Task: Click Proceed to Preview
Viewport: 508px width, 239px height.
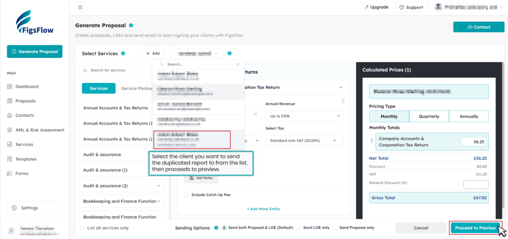Action: (475, 228)
